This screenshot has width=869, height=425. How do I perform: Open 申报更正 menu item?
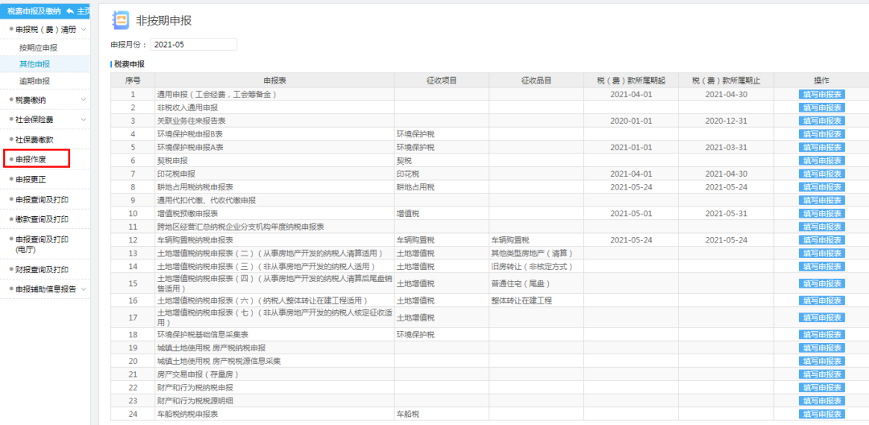31,179
